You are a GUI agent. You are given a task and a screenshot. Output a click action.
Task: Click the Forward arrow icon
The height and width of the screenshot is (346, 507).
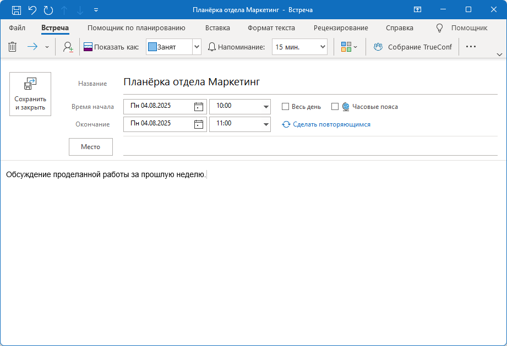[32, 47]
